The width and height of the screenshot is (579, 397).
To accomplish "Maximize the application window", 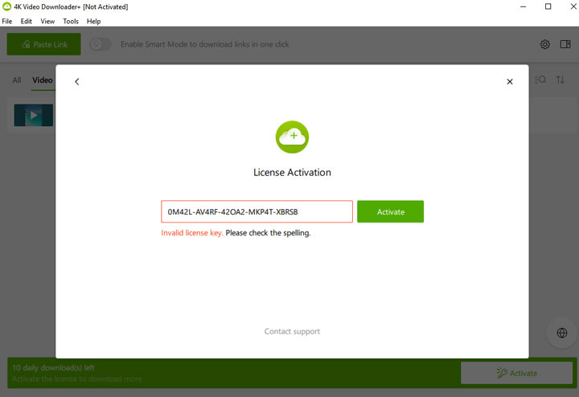I will (548, 6).
